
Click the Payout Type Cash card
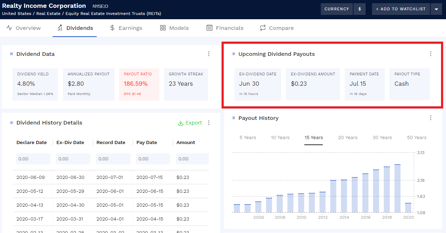coord(409,84)
